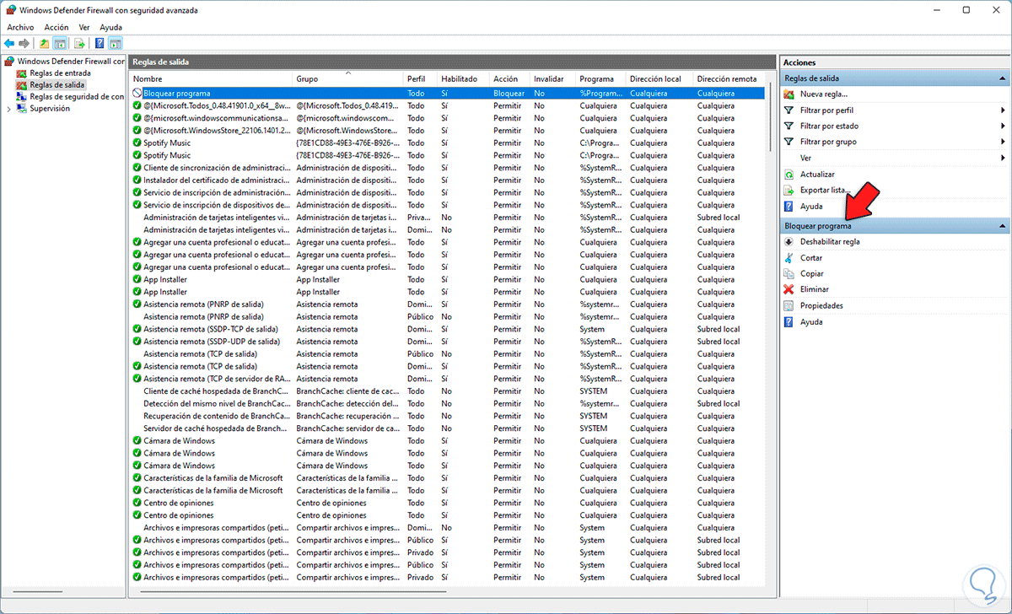Click the Acciones pane header

point(895,62)
